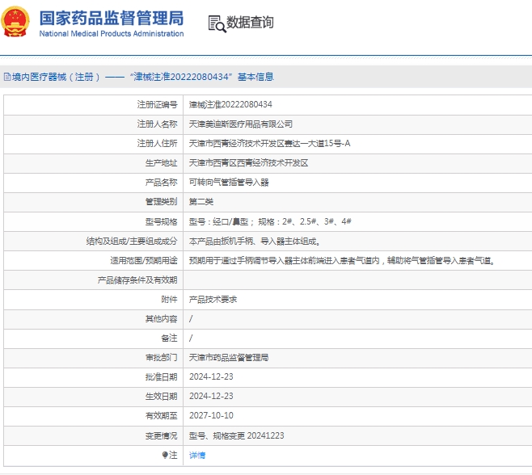Click the 适用范围/预期用途 label
The height and width of the screenshot is (475, 532).
(144, 260)
